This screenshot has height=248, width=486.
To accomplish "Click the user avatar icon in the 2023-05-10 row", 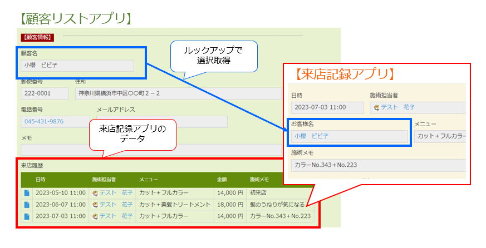I will (95, 194).
